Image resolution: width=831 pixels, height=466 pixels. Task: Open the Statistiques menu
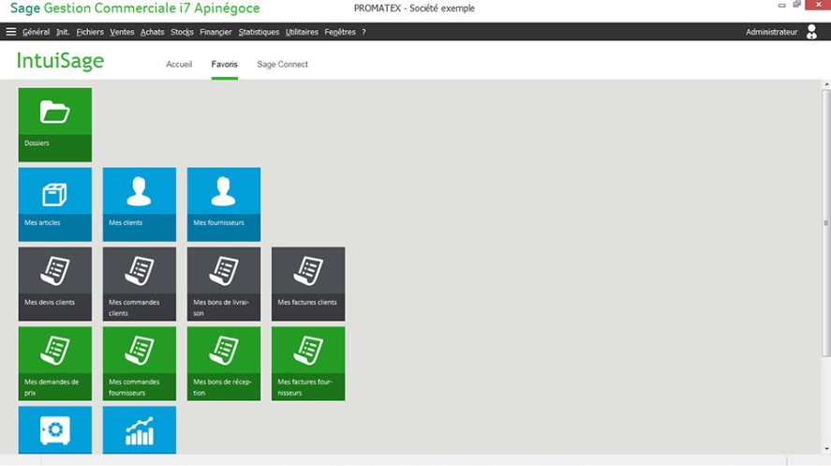pyautogui.click(x=259, y=32)
